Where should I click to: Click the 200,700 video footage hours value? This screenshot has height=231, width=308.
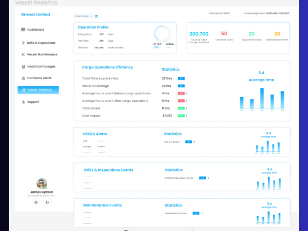199,34
